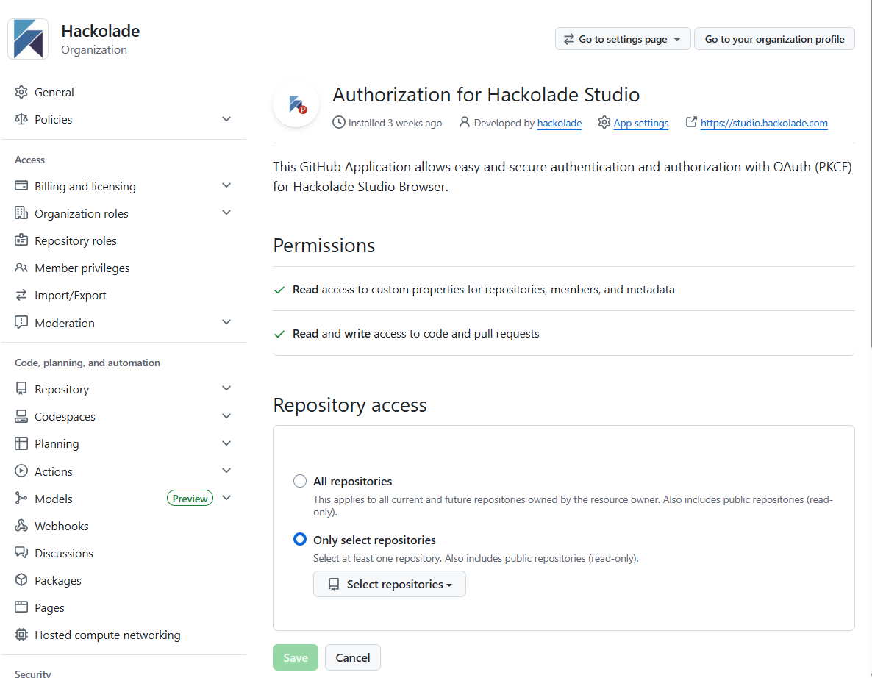This screenshot has width=872, height=678.
Task: Open the Go to settings page dropdown
Action: coord(623,39)
